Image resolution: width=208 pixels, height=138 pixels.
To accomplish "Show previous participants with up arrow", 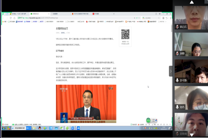I will coord(192,2).
